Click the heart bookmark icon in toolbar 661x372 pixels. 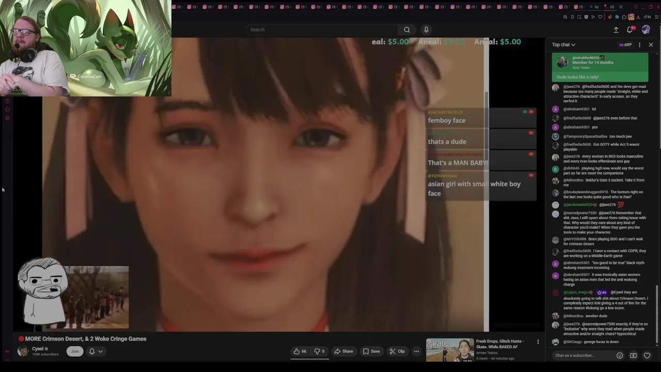600,17
